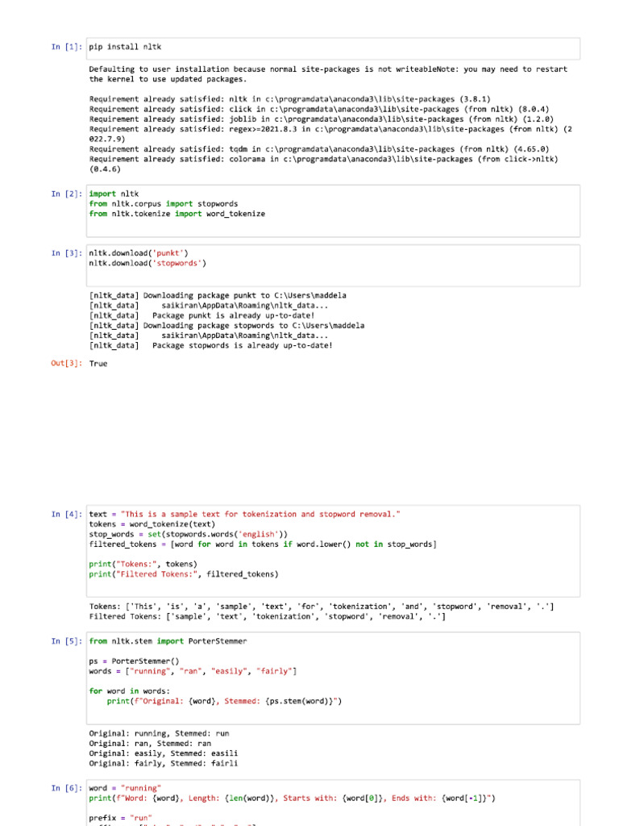The image size is (619, 826).
Task: Click the True output of cell 3
Action: (98, 364)
